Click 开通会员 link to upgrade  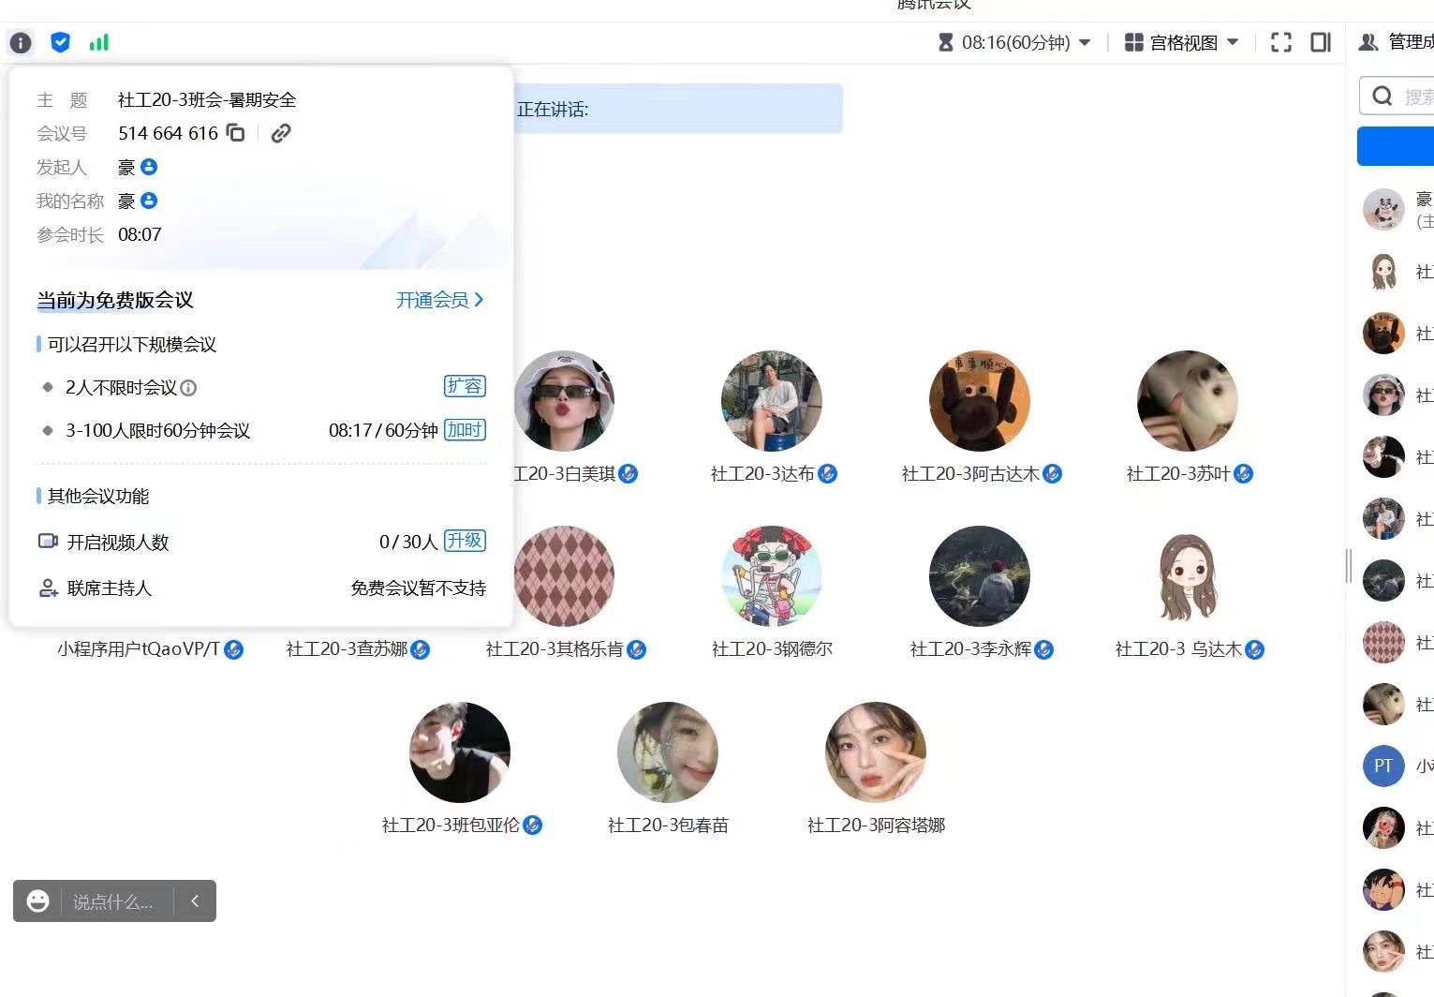click(439, 300)
